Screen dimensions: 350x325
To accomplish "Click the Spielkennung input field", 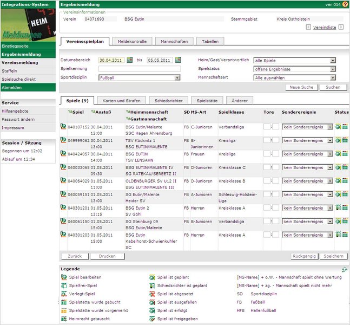I will pos(139,69).
